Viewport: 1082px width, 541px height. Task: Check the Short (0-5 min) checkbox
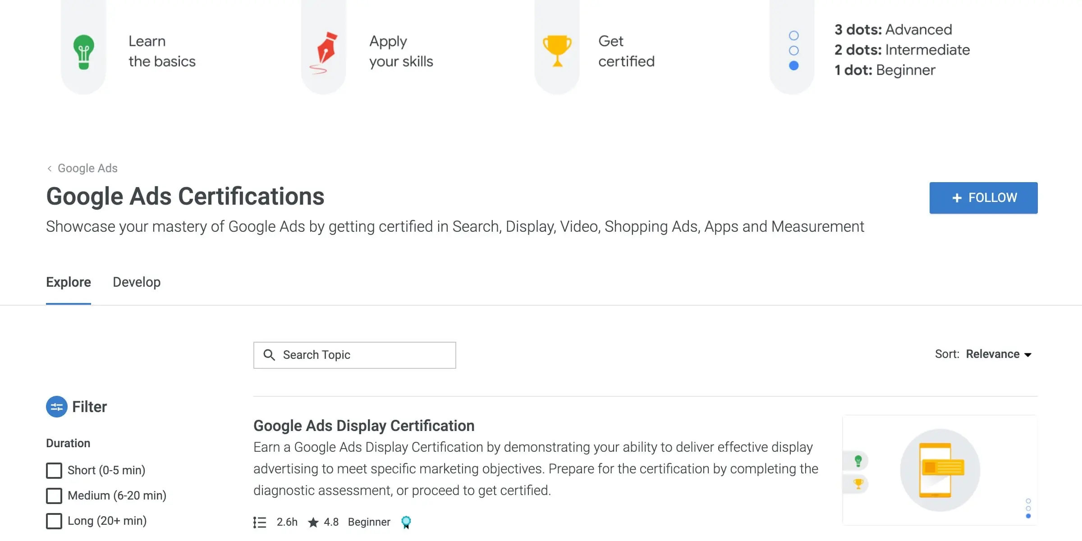(54, 470)
